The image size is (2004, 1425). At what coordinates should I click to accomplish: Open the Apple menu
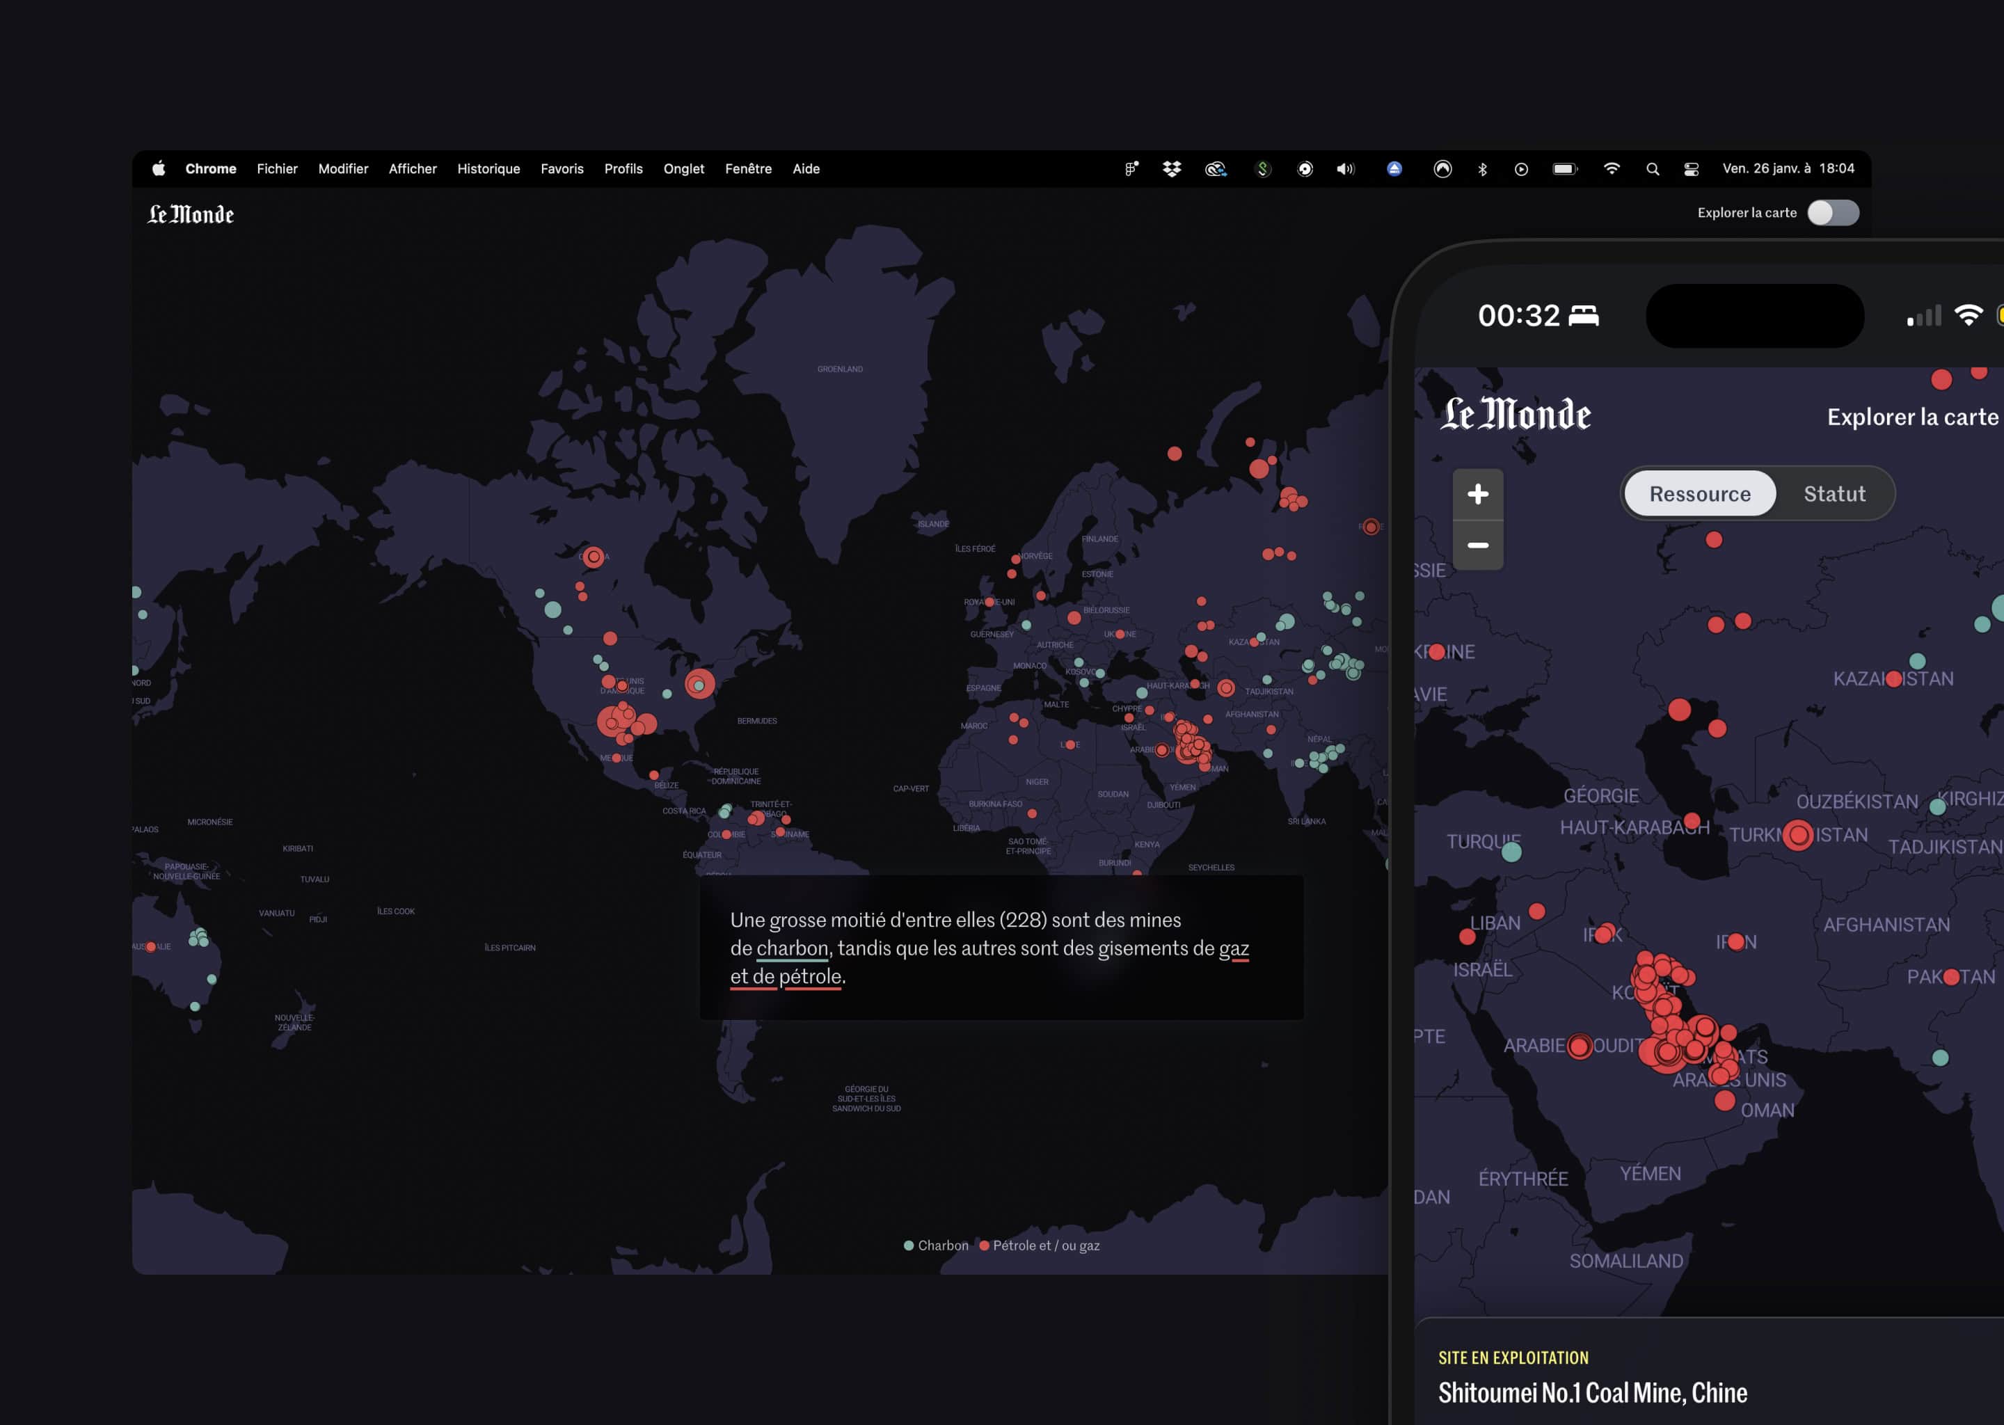pyautogui.click(x=159, y=168)
